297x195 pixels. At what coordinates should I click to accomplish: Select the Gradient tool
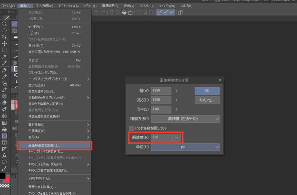point(4,122)
